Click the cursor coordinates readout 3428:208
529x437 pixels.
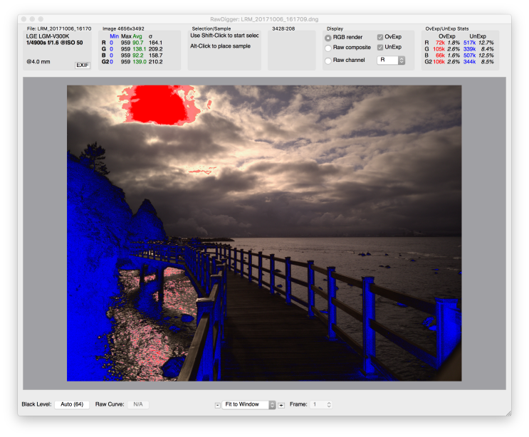tap(283, 29)
